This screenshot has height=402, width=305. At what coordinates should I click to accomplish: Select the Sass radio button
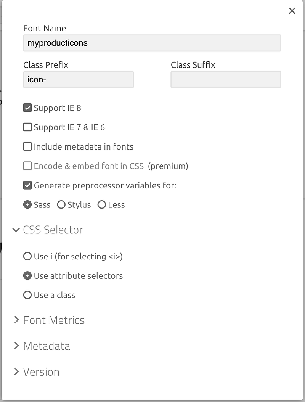click(x=27, y=205)
